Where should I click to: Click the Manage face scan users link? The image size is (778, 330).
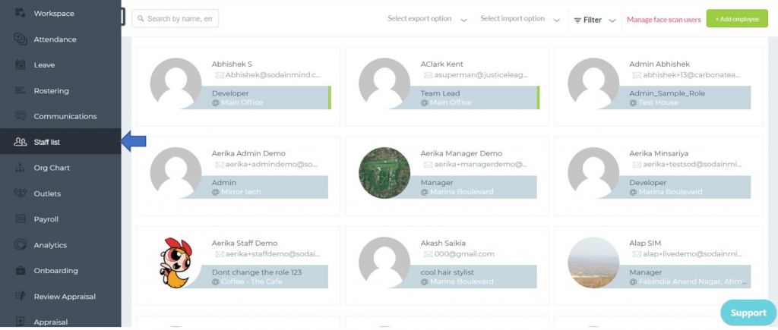(663, 20)
